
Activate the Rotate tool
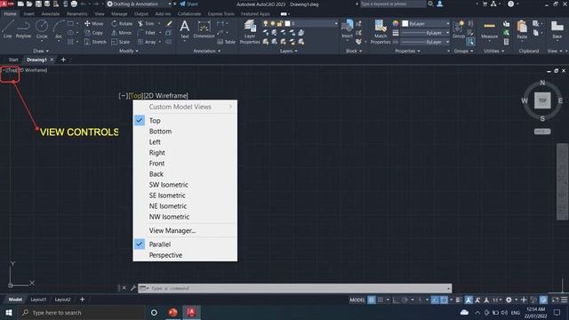point(122,24)
